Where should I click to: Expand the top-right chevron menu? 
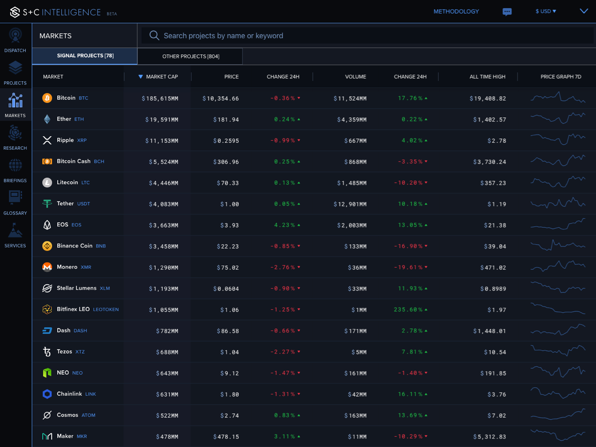[x=584, y=11]
